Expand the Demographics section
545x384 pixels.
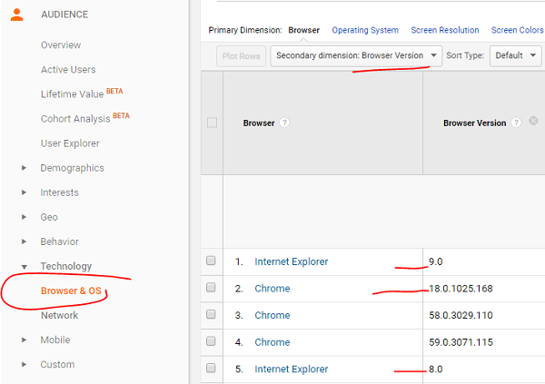(x=24, y=168)
